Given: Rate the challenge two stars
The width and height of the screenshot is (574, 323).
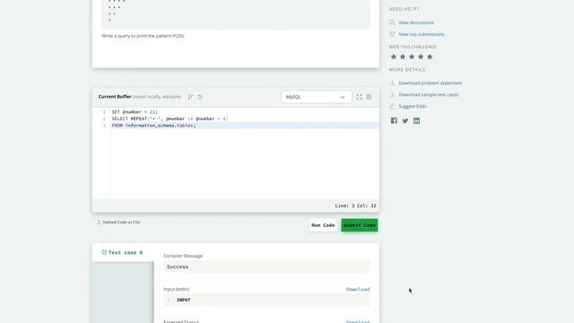Looking at the screenshot, I should (x=403, y=57).
